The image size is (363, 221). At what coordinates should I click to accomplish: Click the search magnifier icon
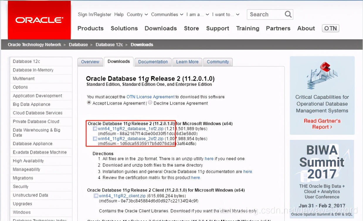tap(288, 14)
